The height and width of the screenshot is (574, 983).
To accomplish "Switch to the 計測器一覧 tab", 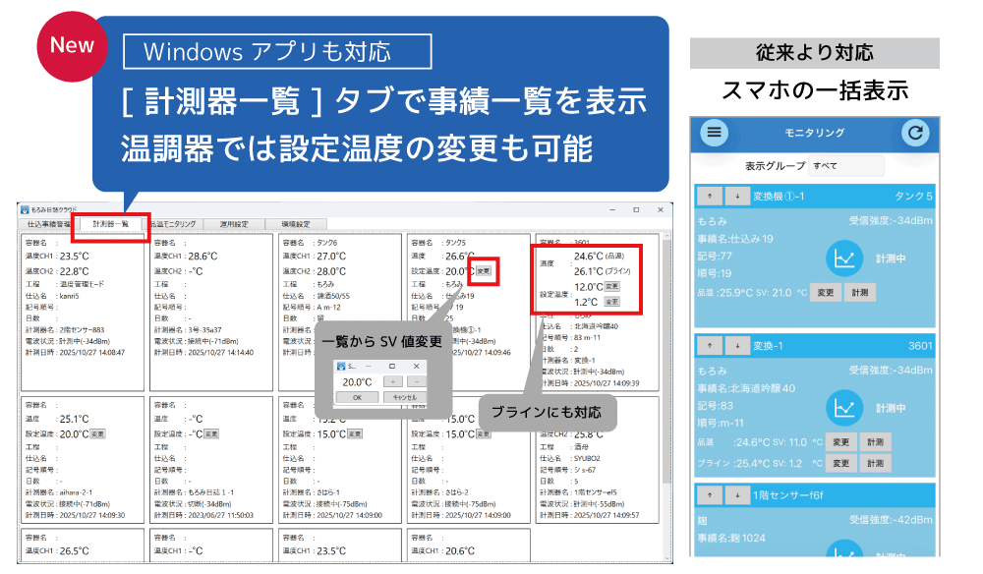I will [x=111, y=224].
